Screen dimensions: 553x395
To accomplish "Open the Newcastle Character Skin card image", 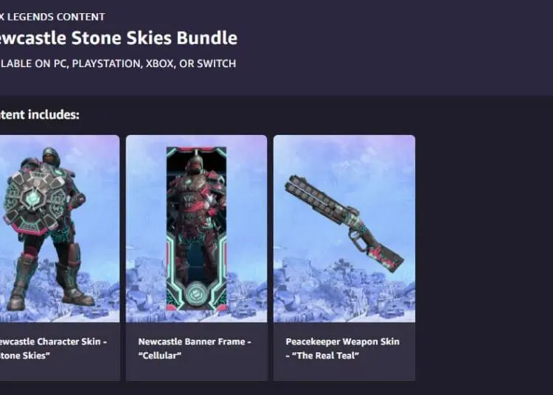I will pyautogui.click(x=60, y=228).
